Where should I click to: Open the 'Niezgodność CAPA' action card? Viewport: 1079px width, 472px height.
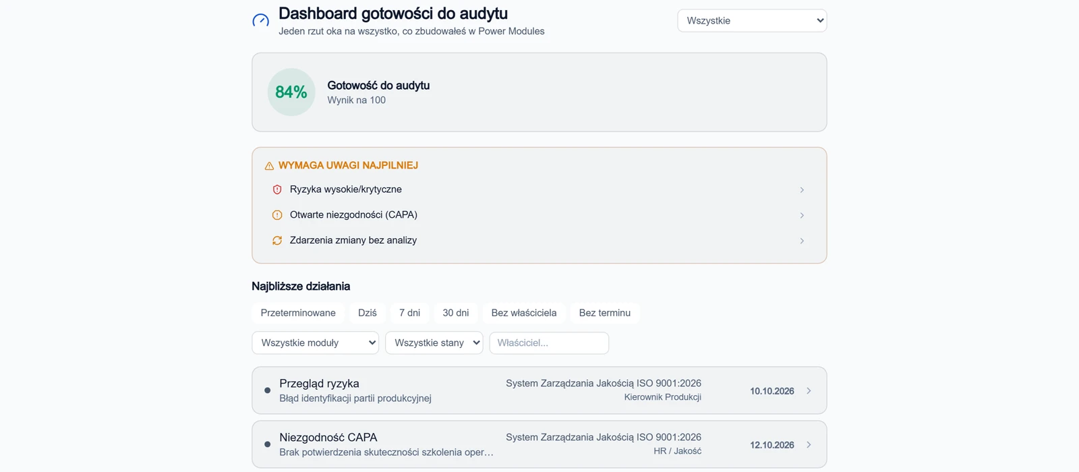pos(539,444)
